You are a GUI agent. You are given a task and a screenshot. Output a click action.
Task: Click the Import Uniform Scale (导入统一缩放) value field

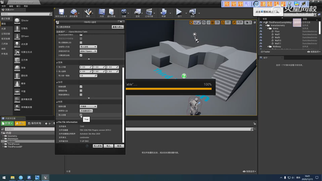87,76
